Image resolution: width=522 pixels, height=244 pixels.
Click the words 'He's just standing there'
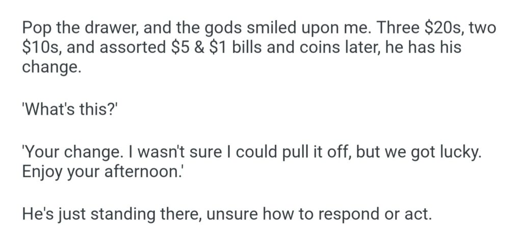click(x=111, y=213)
